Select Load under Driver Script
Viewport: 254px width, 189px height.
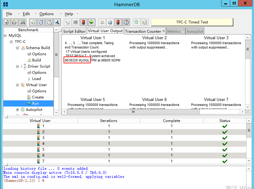(x=36, y=79)
